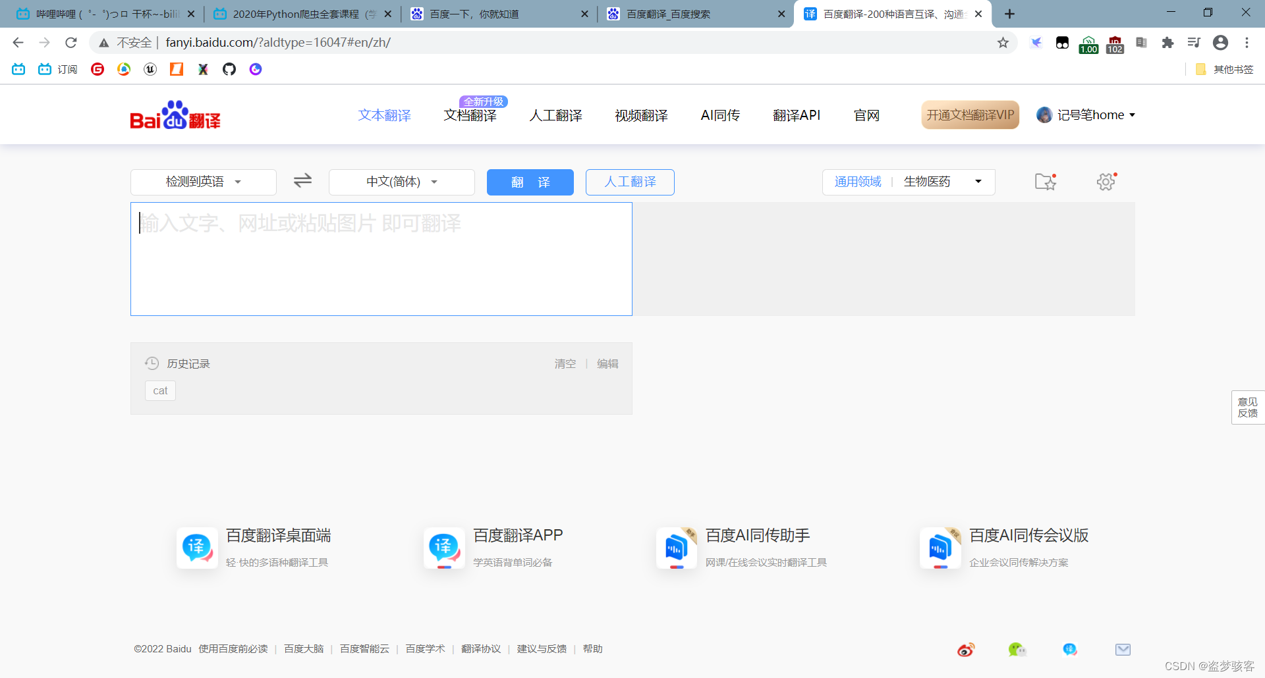The width and height of the screenshot is (1265, 678).
Task: Select the 文本翻译 nav tab
Action: (x=385, y=115)
